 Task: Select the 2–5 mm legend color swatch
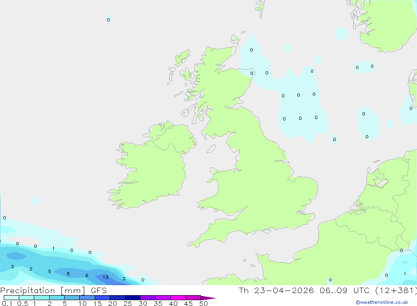point(57,298)
